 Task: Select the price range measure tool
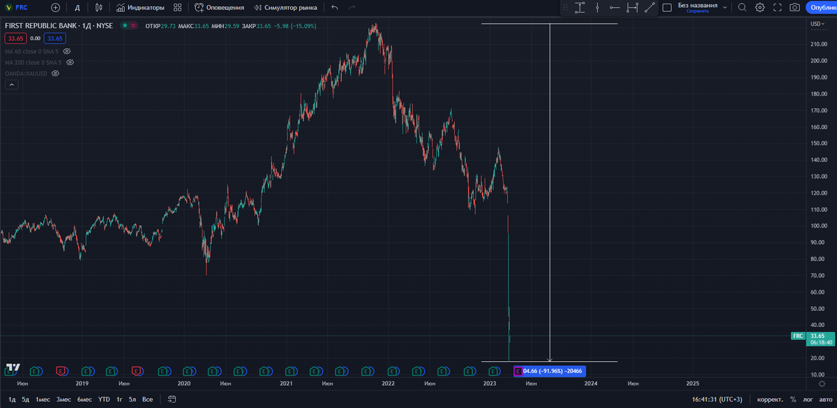[x=580, y=8]
